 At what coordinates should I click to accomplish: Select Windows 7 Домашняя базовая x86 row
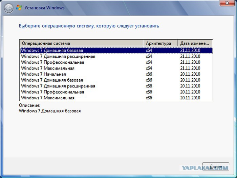point(116,80)
